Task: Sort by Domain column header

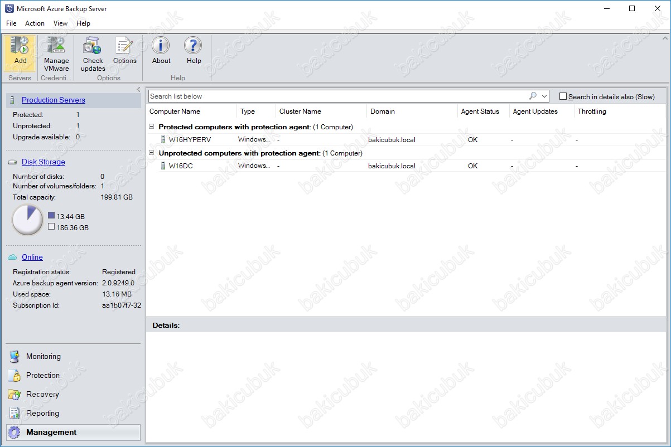Action: (x=412, y=111)
